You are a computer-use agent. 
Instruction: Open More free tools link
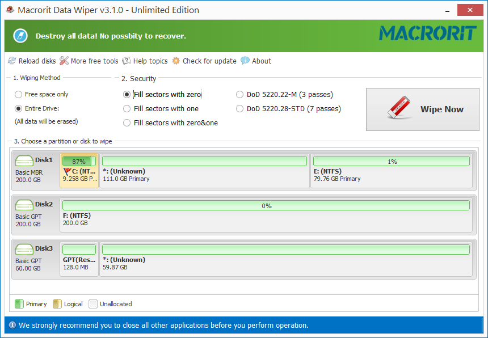click(89, 61)
